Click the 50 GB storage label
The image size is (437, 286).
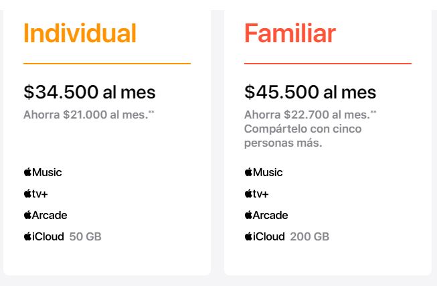point(85,236)
